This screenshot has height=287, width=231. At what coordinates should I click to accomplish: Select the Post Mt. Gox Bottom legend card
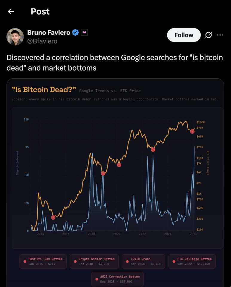point(43,261)
